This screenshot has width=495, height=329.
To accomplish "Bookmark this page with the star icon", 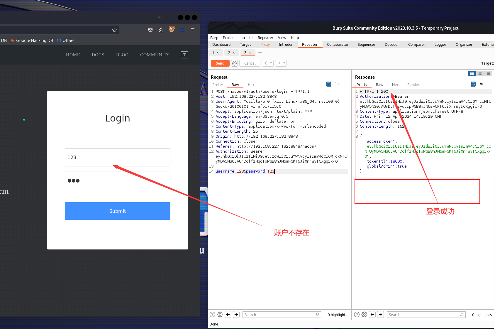I will pyautogui.click(x=115, y=30).
